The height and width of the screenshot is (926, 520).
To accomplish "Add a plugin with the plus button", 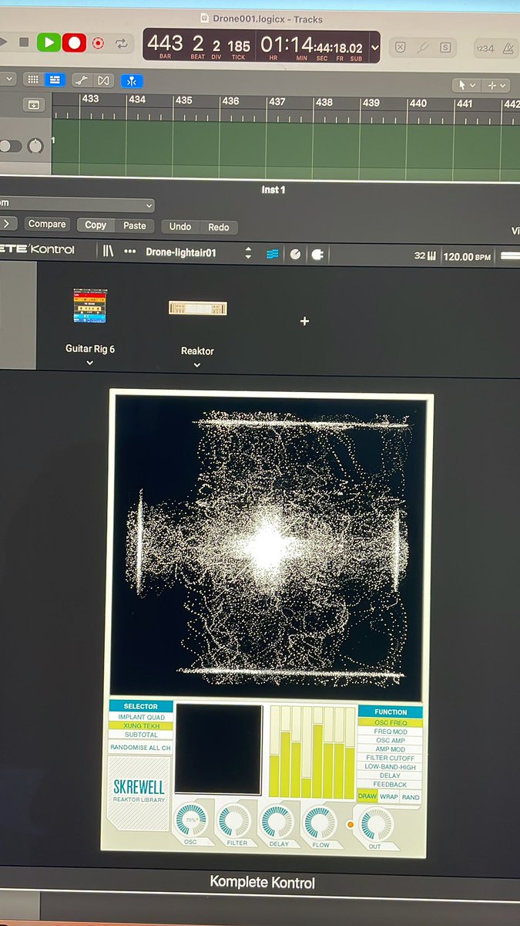I will point(304,321).
